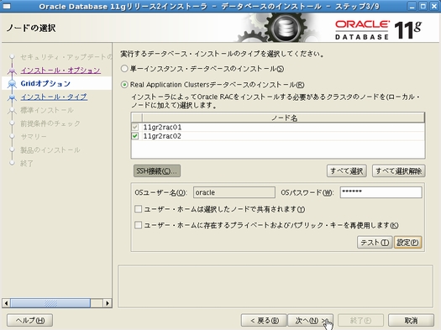This screenshot has width=441, height=330.
Task: Enable reuse private and public keys checkbox
Action: (x=138, y=225)
